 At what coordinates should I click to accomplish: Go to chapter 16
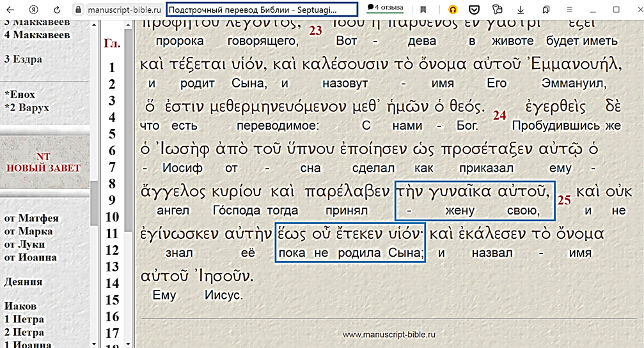pos(112,317)
